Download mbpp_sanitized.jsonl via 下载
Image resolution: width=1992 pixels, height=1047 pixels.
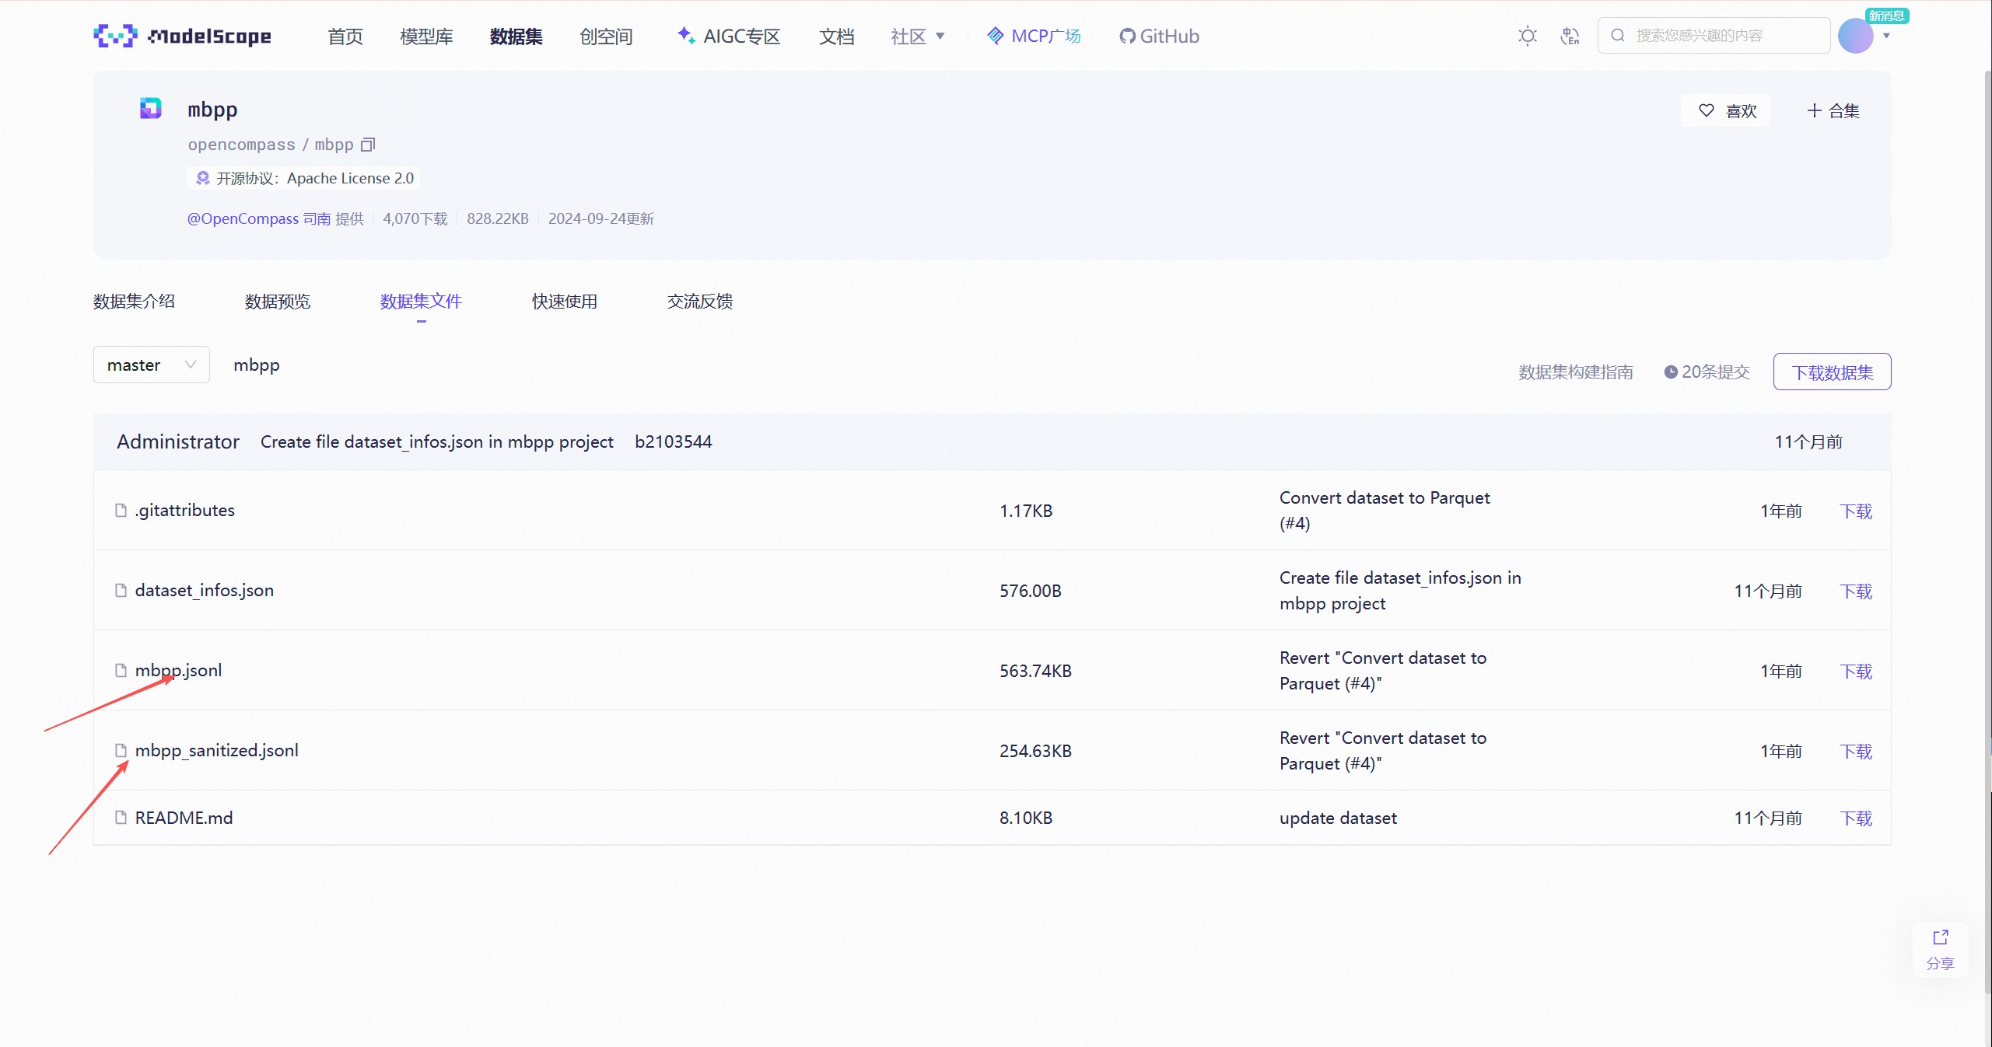pyautogui.click(x=1856, y=752)
